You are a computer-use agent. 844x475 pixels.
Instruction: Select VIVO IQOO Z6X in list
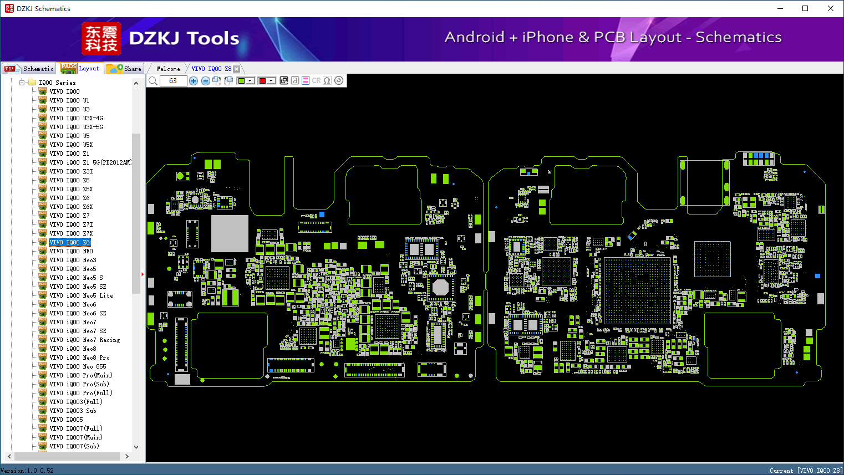pyautogui.click(x=72, y=207)
